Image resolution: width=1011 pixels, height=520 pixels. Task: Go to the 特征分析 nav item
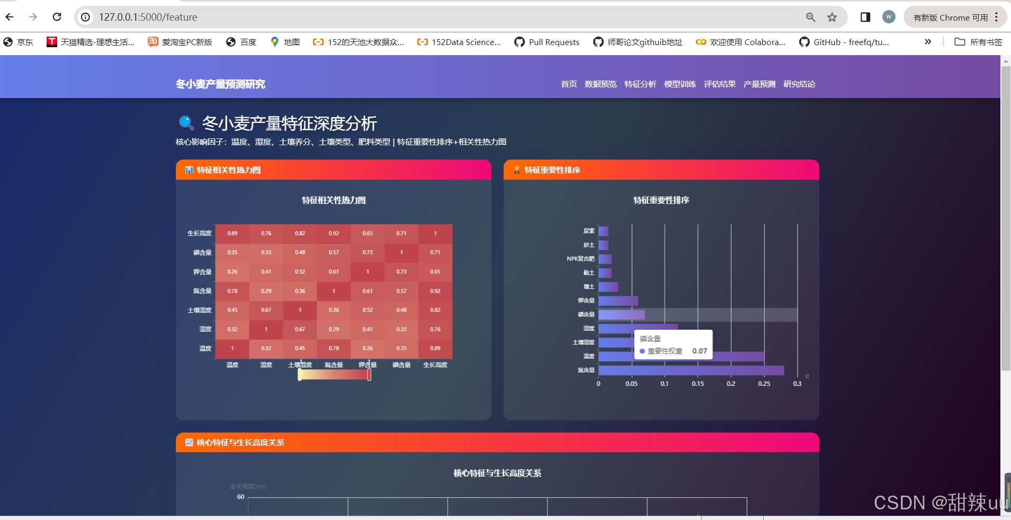point(640,84)
